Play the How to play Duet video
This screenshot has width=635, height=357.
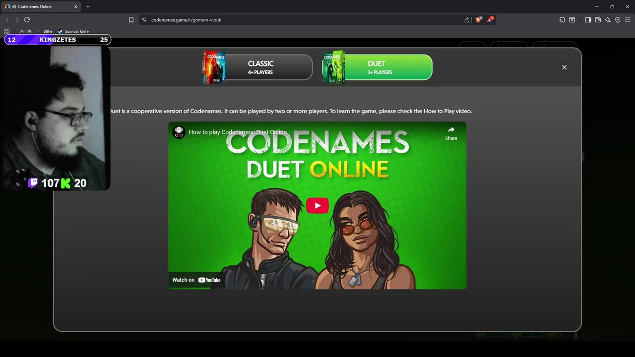pos(317,206)
